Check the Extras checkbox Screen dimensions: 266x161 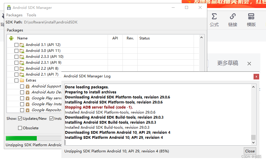tap(16, 81)
